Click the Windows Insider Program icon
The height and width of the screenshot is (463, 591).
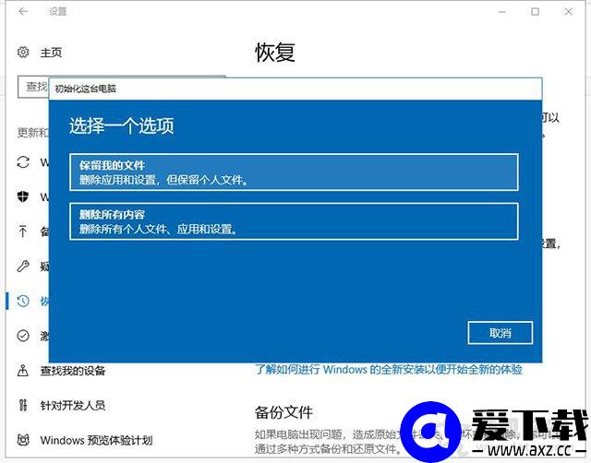pos(23,440)
